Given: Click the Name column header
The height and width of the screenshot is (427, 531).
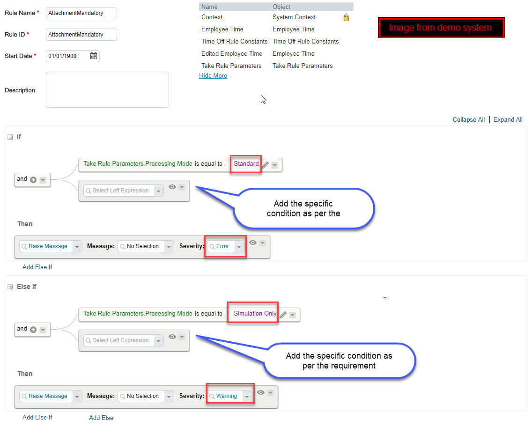Looking at the screenshot, I should (209, 7).
